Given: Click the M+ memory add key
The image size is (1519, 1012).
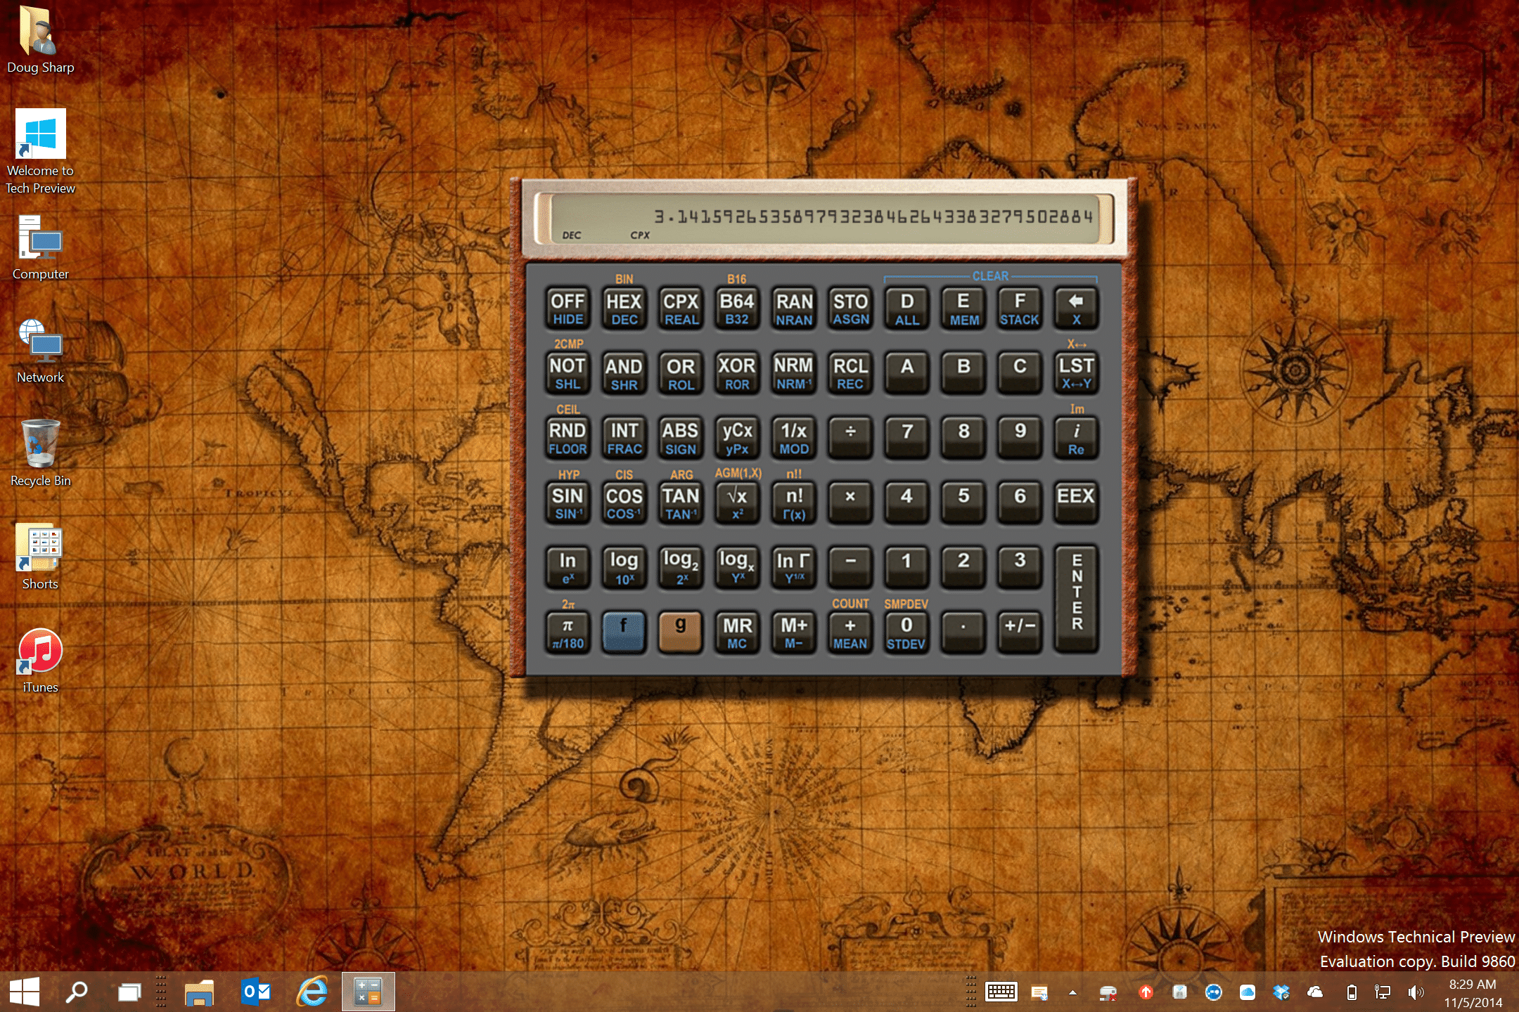Looking at the screenshot, I should tap(794, 632).
